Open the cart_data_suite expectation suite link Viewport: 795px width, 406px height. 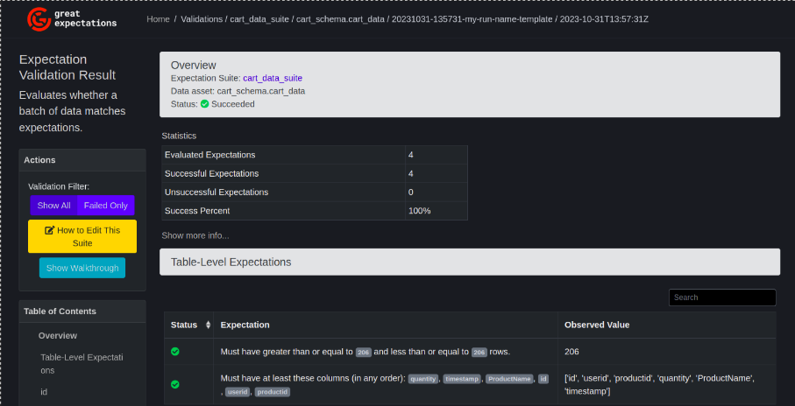pos(273,78)
